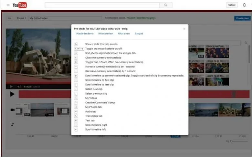Open the 'Watch the demo' link
Screen dimensions: 252x157
click(x=85, y=33)
